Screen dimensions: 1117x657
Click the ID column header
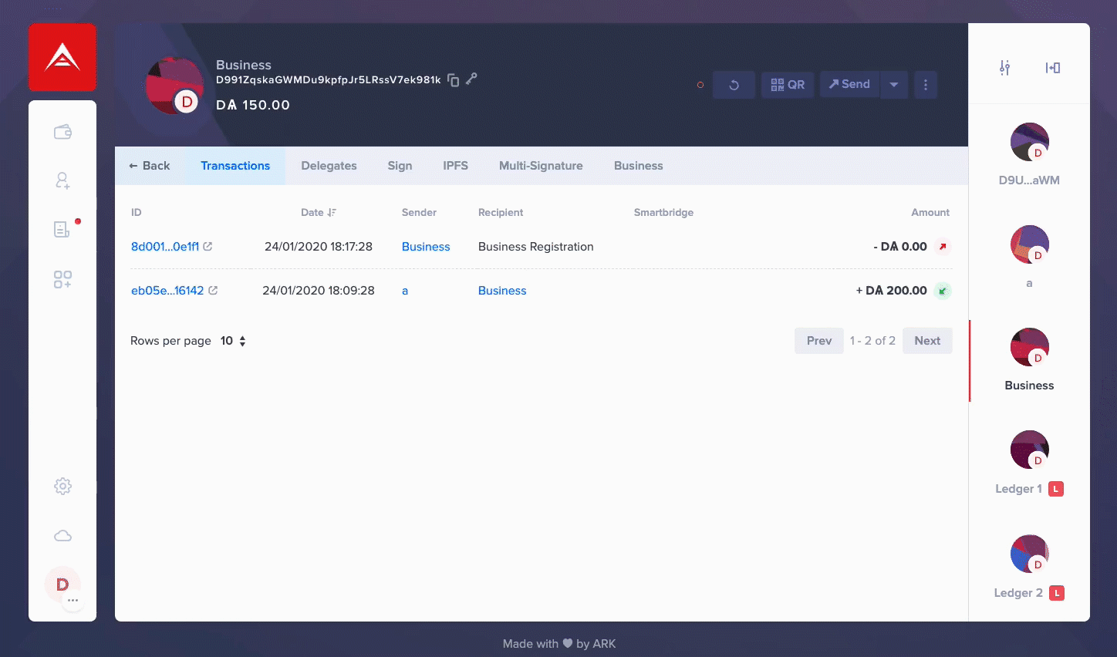click(x=136, y=213)
